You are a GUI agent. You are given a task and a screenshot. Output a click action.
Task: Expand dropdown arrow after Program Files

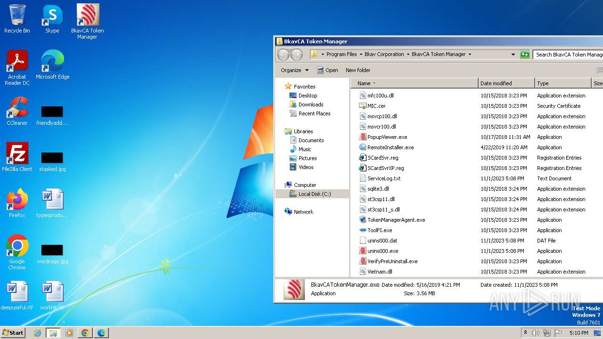pyautogui.click(x=361, y=55)
